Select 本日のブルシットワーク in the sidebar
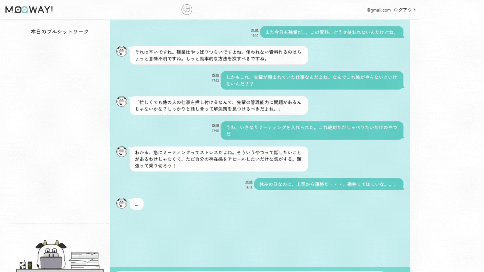Screen dimensions: 484x272 59,32
